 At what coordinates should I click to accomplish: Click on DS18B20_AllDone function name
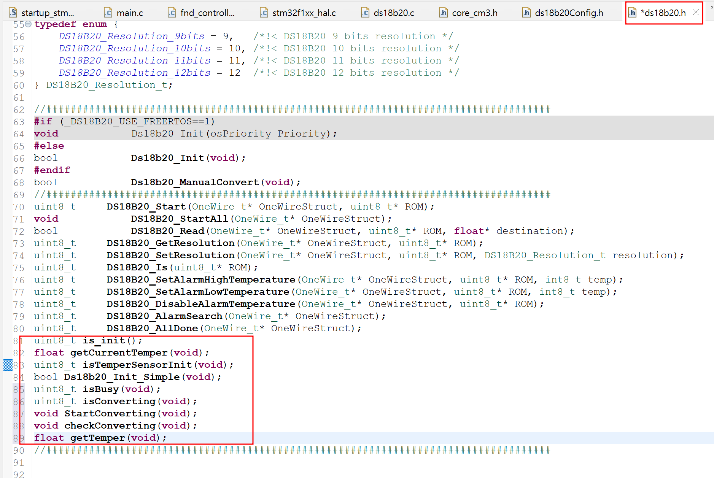click(152, 328)
